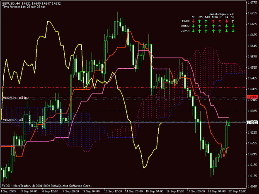
Task: Click the '10 Sep 12:00' date label
Action: tap(113, 192)
